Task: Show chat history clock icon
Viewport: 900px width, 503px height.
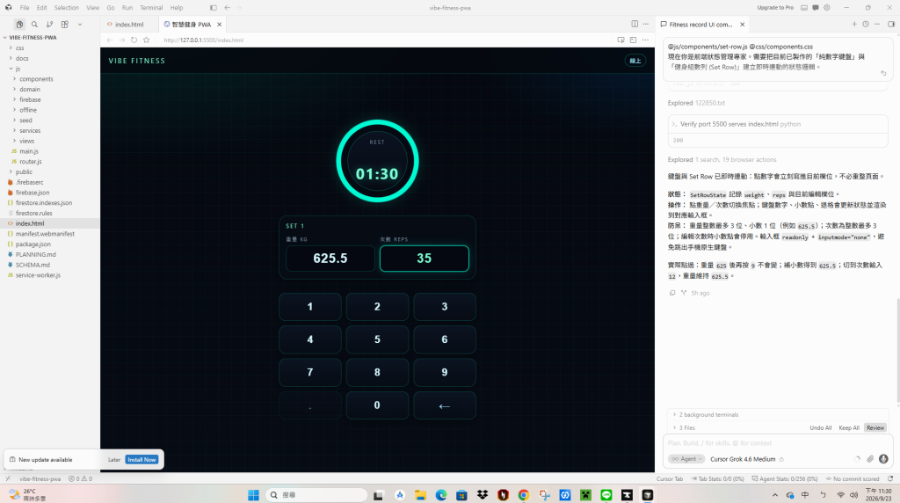Action: pos(866,24)
